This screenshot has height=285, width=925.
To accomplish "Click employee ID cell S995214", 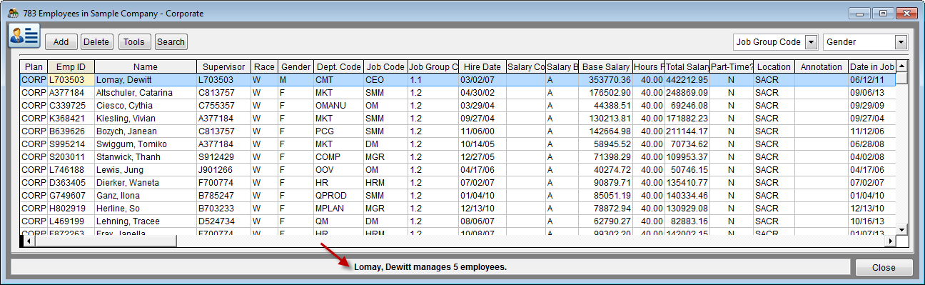I will click(x=71, y=144).
